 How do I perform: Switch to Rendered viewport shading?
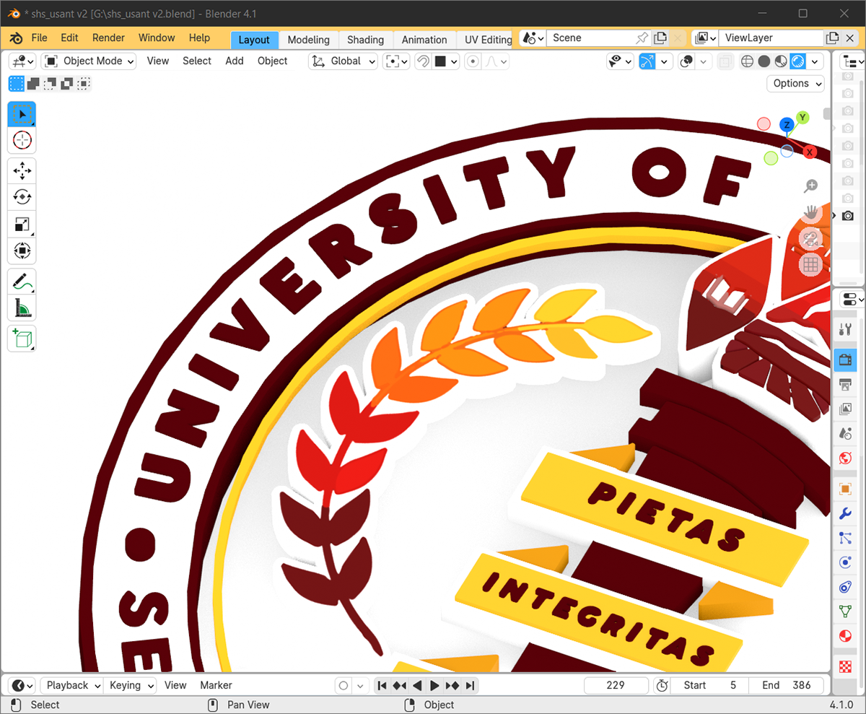(x=797, y=61)
